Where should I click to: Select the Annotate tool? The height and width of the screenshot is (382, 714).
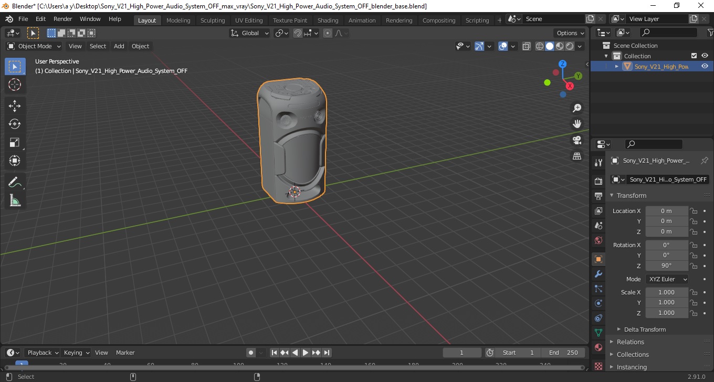(x=15, y=182)
